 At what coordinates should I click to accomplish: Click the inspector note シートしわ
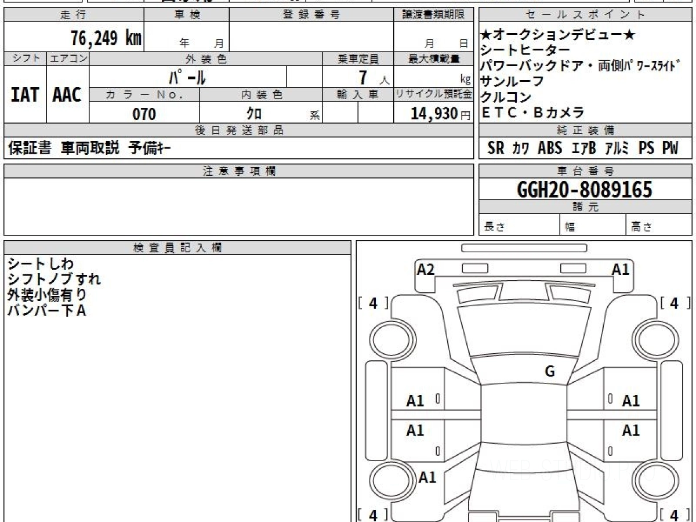click(x=41, y=264)
